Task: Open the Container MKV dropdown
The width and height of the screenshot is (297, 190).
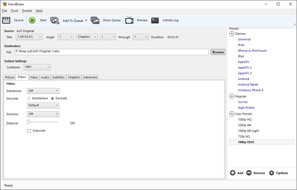Action: 37,67
